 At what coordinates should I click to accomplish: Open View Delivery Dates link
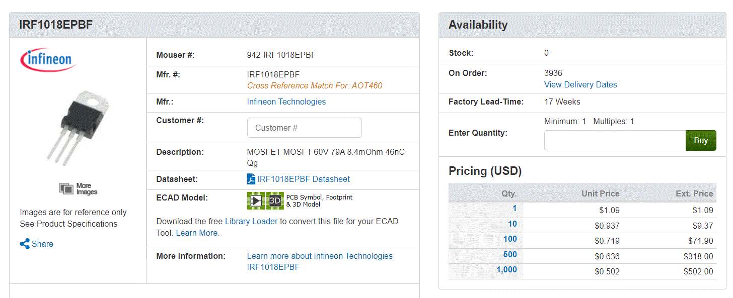click(580, 84)
